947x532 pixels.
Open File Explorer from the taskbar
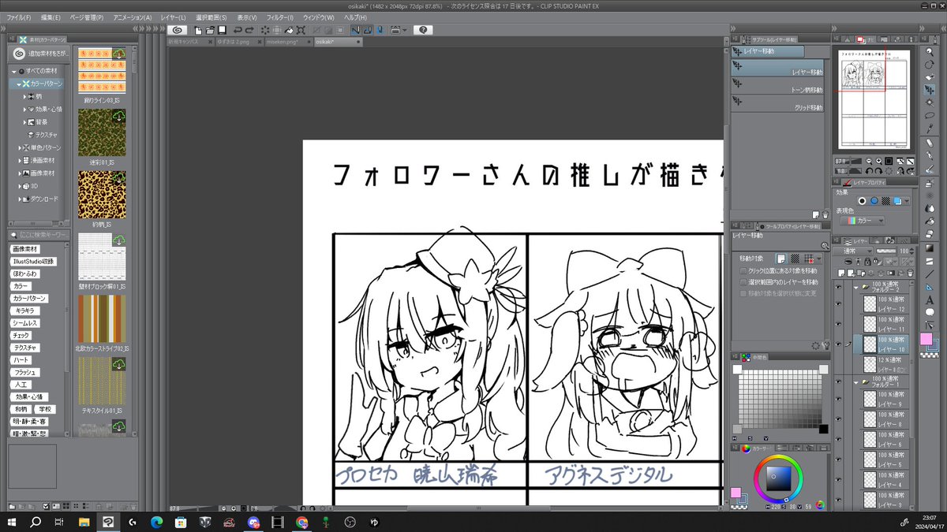tap(84, 522)
